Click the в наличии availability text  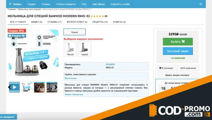[178, 58]
